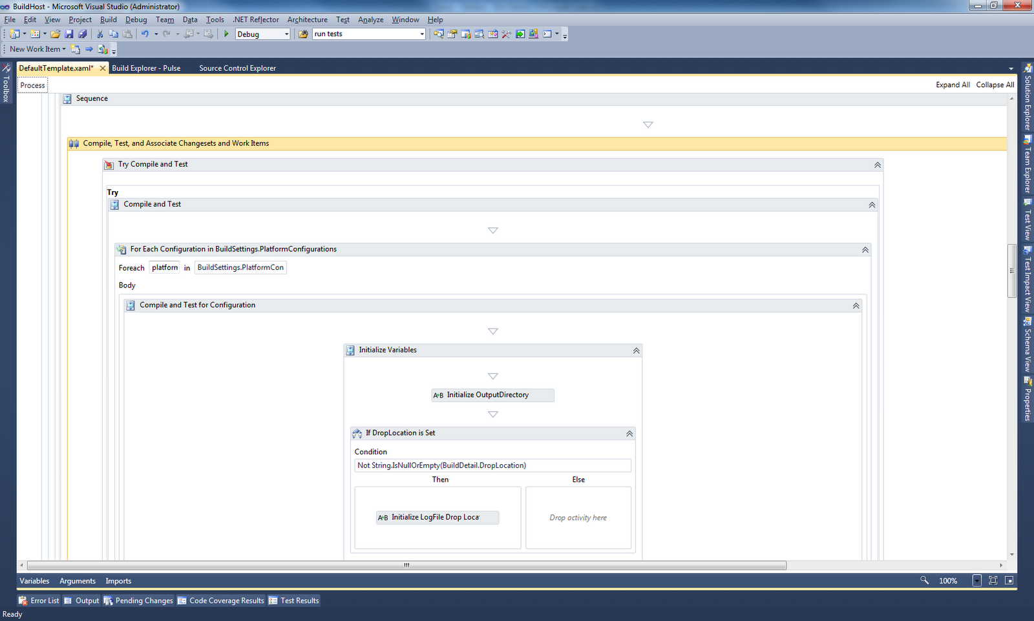The width and height of the screenshot is (1034, 621).
Task: Open the File menu
Action: point(10,19)
